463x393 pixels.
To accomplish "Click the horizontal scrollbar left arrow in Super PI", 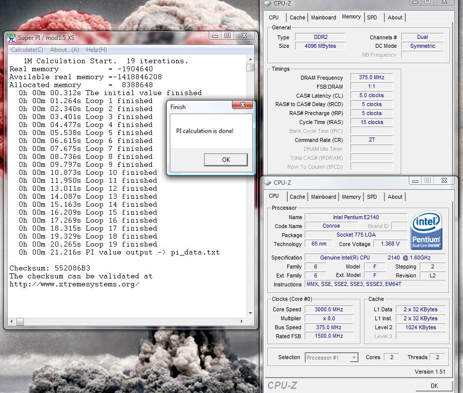I will [11, 321].
